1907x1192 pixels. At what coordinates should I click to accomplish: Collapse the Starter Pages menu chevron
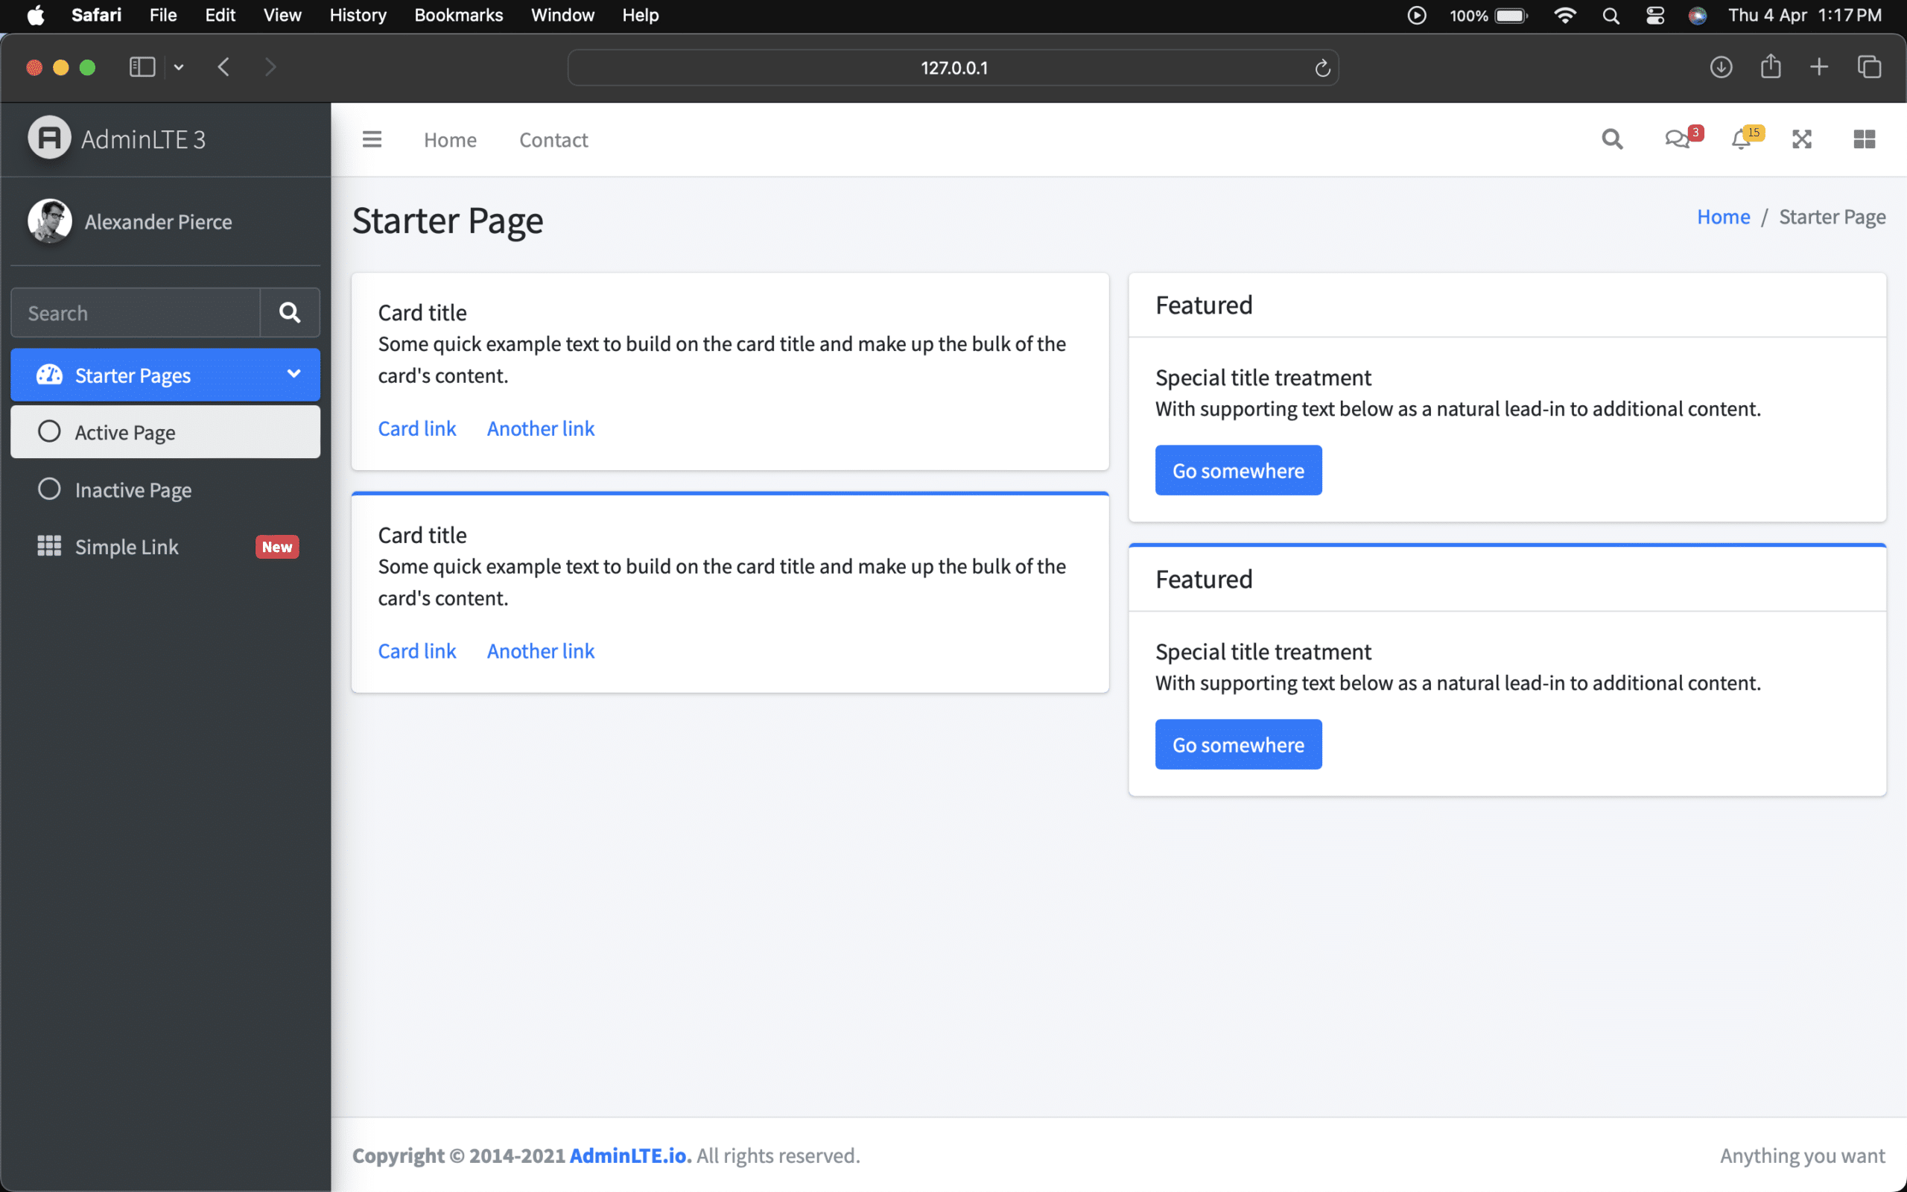292,375
